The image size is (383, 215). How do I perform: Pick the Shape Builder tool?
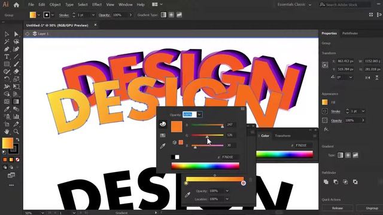[x=7, y=94]
